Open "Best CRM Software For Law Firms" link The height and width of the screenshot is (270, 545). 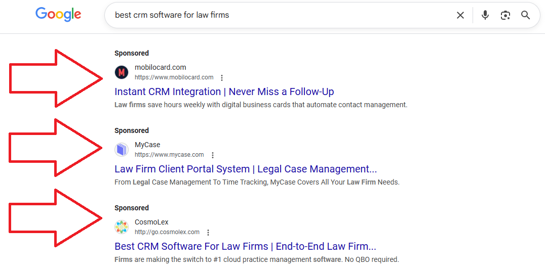coord(245,246)
